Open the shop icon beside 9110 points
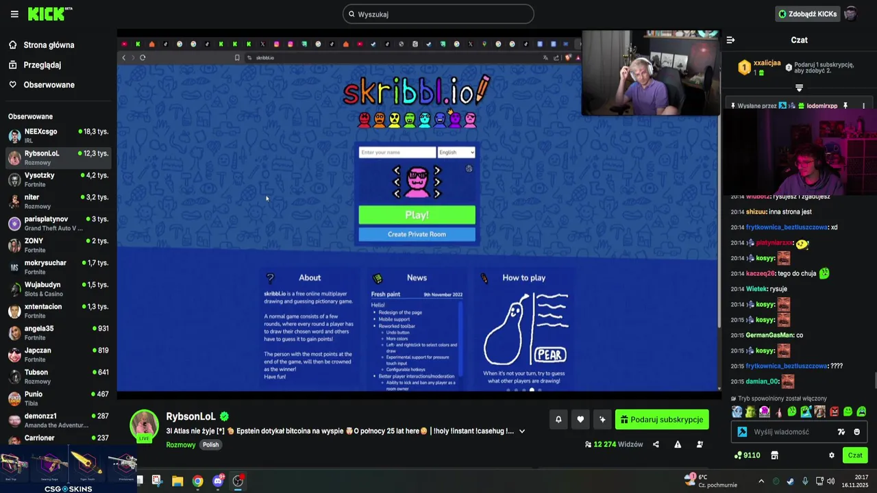The image size is (877, 493). click(775, 455)
